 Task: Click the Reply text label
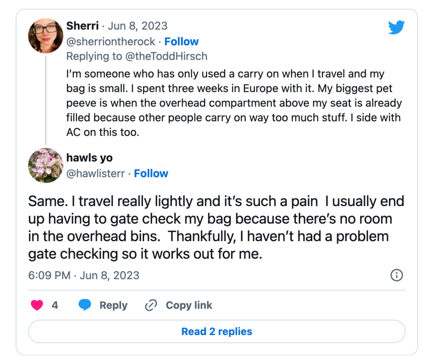click(x=113, y=305)
